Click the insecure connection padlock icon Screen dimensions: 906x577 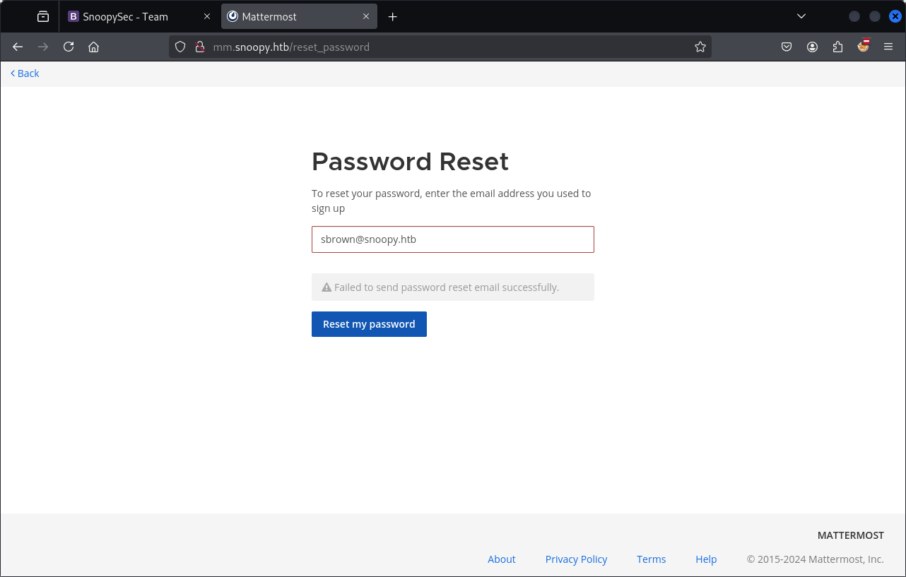pos(199,47)
